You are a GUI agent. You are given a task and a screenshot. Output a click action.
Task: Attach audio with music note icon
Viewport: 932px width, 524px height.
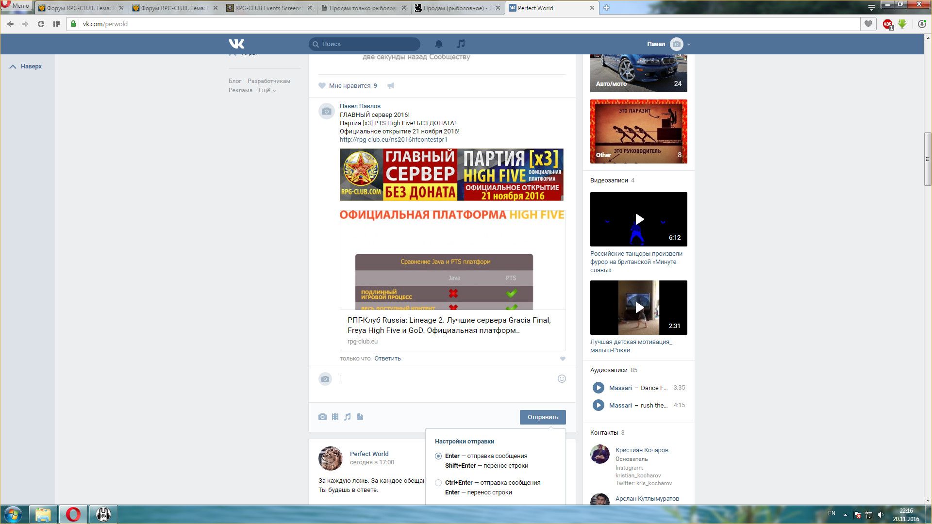pyautogui.click(x=348, y=417)
